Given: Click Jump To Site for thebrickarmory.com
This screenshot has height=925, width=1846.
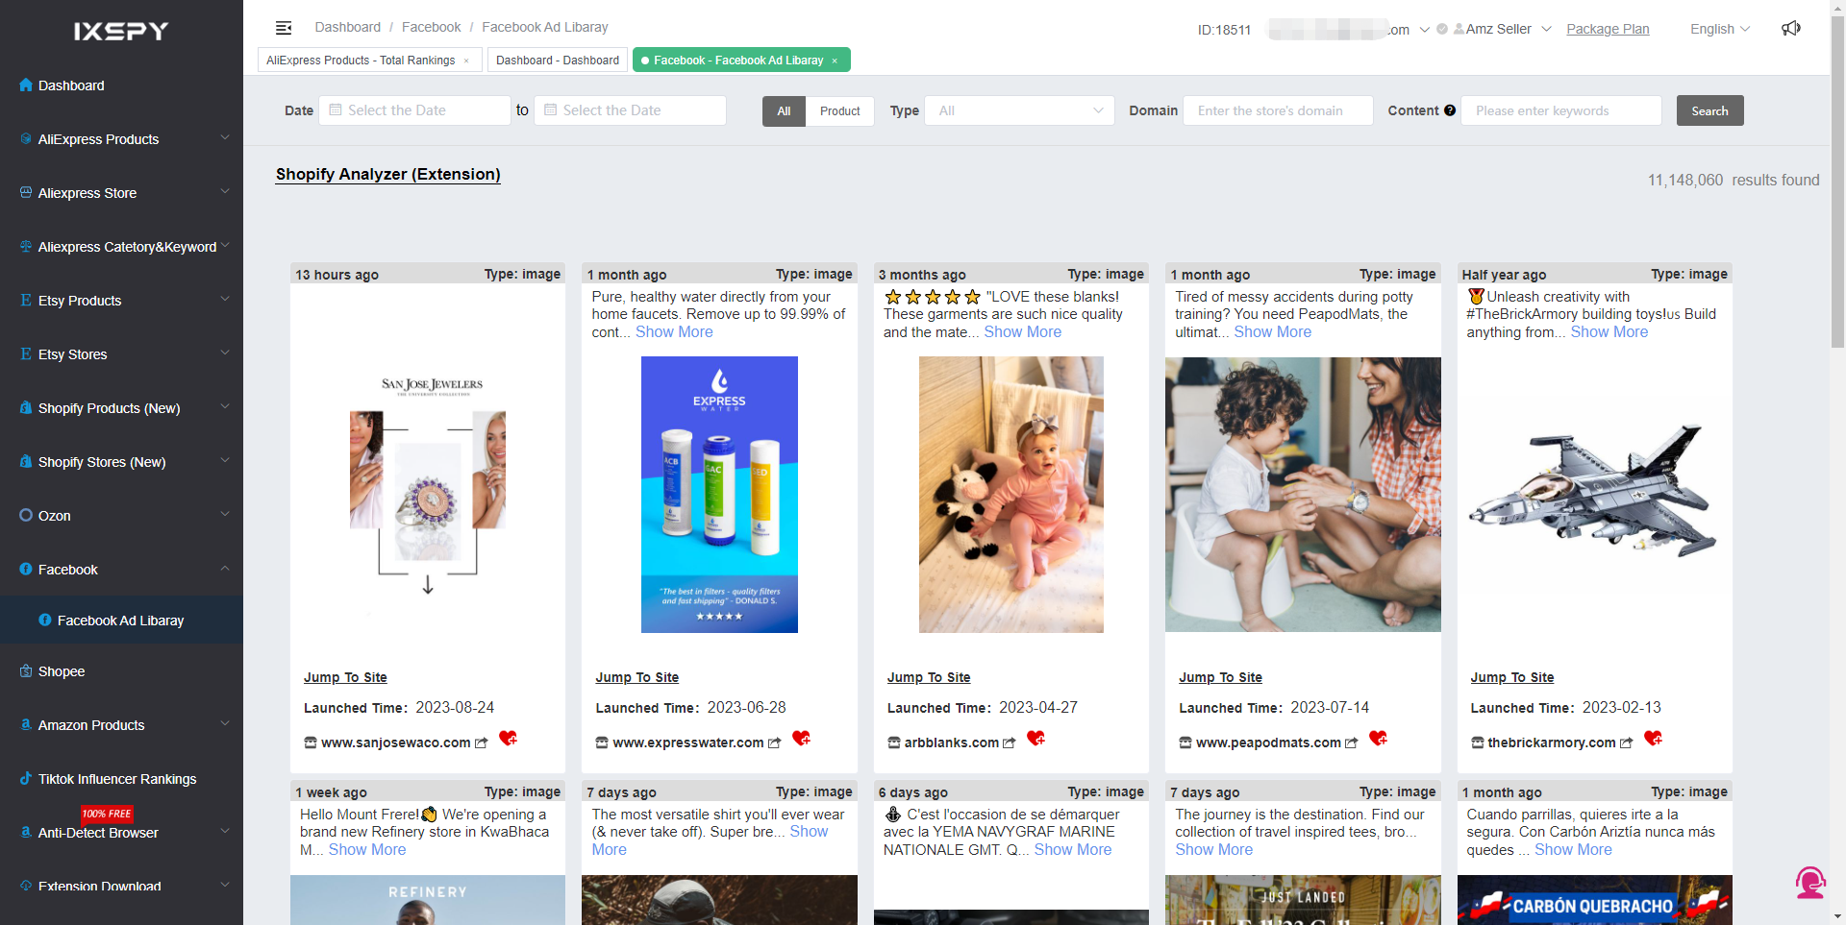Looking at the screenshot, I should (1511, 677).
